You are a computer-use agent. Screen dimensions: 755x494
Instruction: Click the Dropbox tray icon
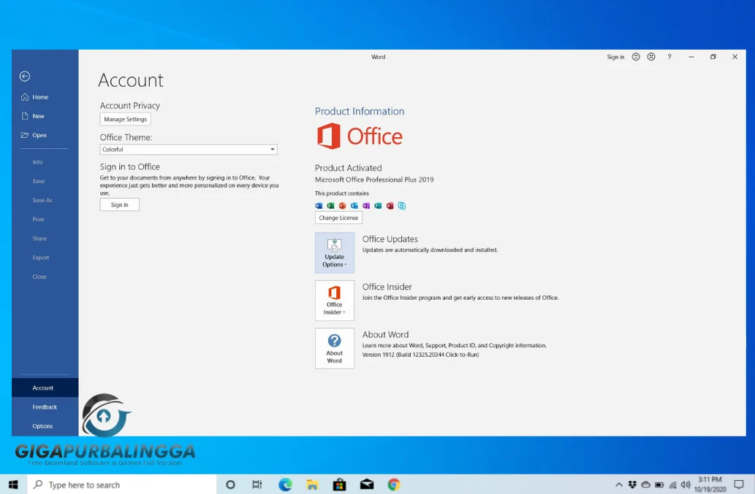(632, 485)
